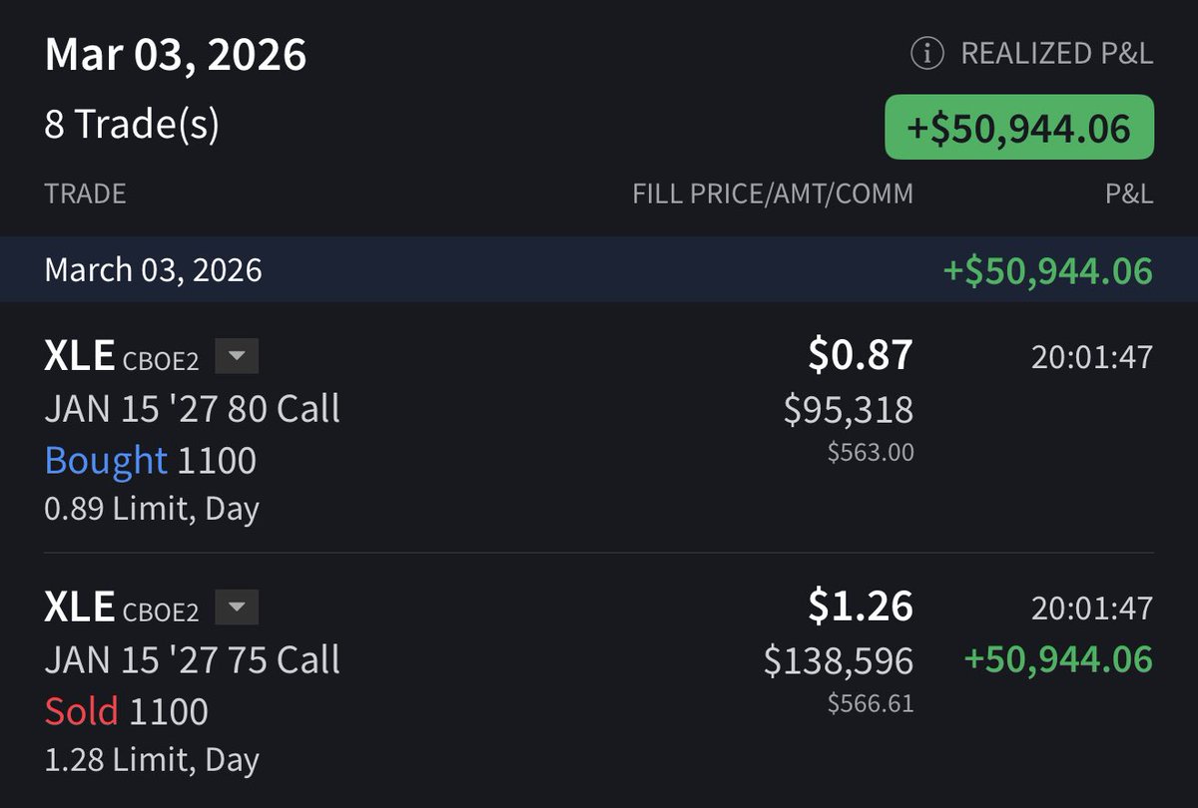Viewport: 1198px width, 808px height.
Task: Tap the green +$50,944.06 total badge
Action: point(1018,128)
